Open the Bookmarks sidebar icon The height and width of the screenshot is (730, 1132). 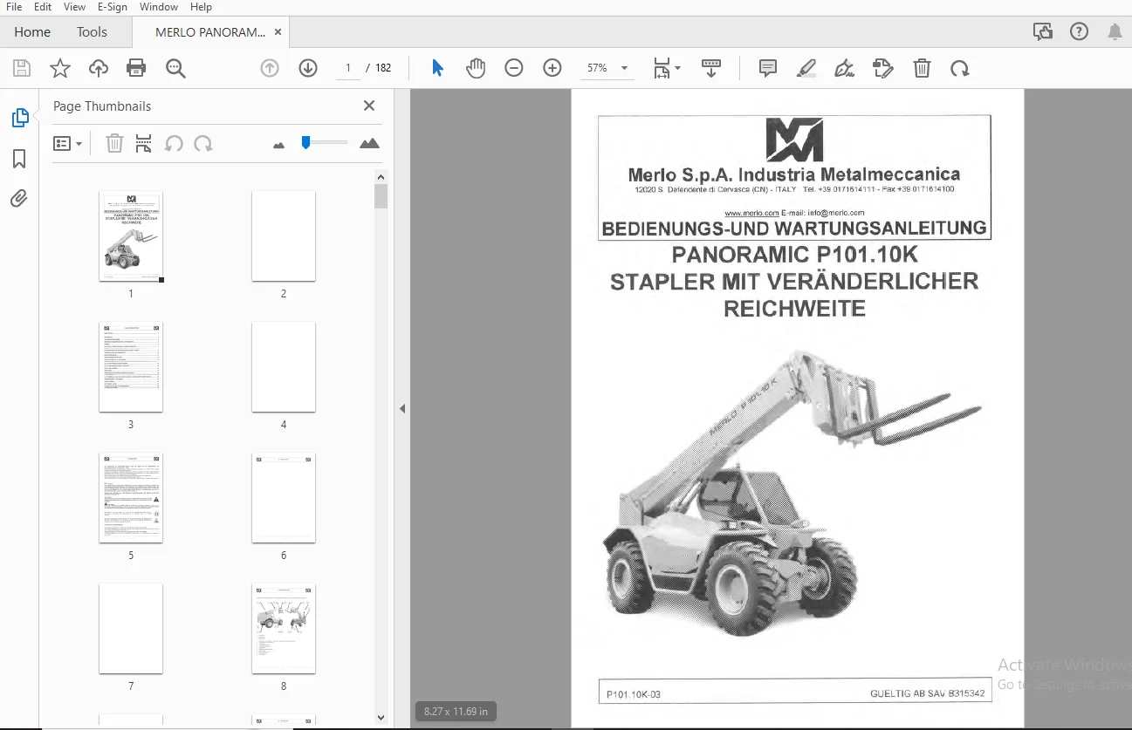19,159
